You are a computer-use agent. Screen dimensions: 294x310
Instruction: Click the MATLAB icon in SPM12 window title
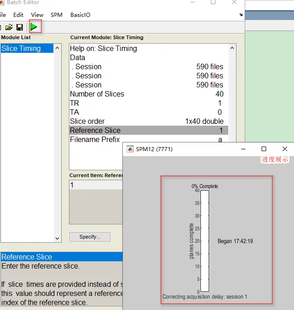pyautogui.click(x=130, y=149)
